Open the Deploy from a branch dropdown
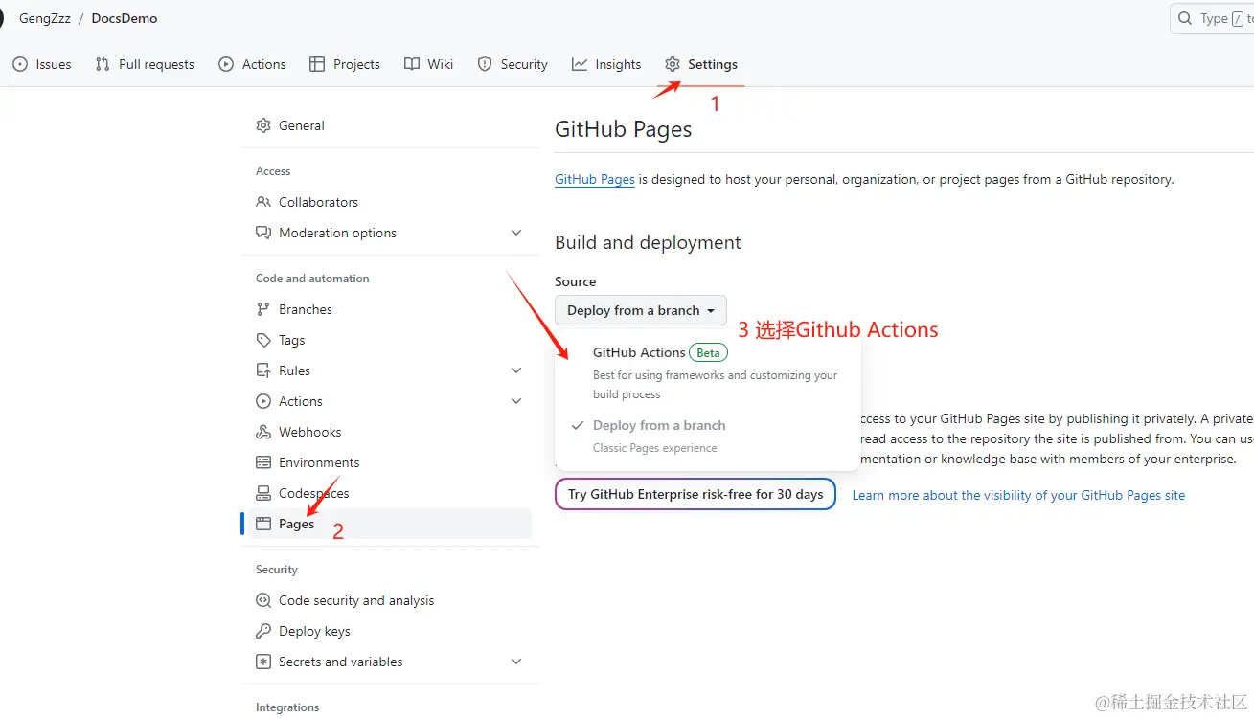This screenshot has width=1254, height=718. click(641, 310)
